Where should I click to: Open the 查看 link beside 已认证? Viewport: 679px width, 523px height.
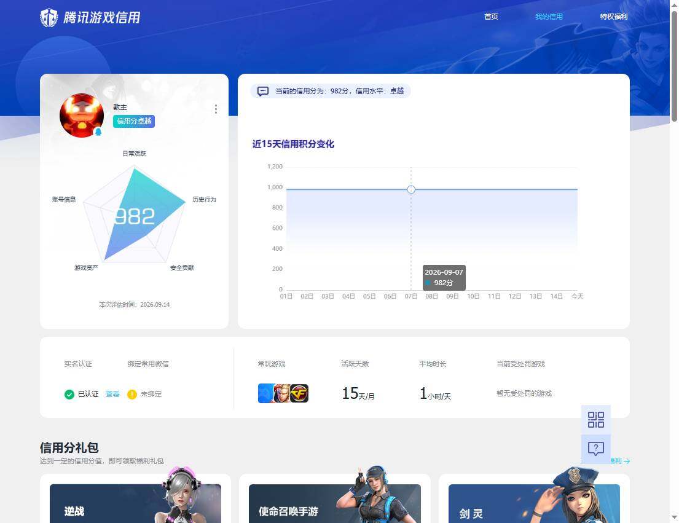(x=112, y=394)
